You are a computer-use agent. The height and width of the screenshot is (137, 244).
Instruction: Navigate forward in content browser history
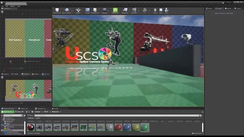29,112
